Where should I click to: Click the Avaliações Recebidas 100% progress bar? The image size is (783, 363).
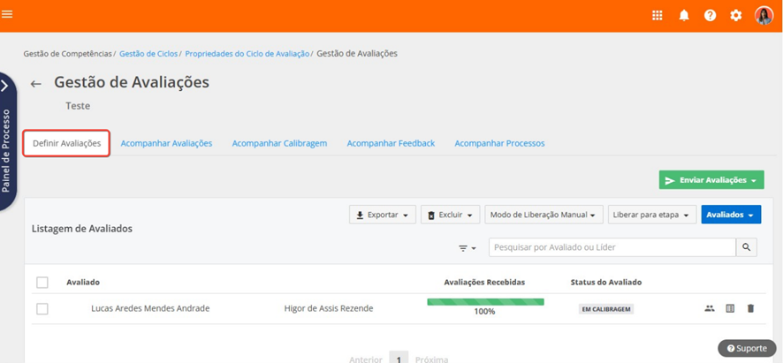click(485, 302)
